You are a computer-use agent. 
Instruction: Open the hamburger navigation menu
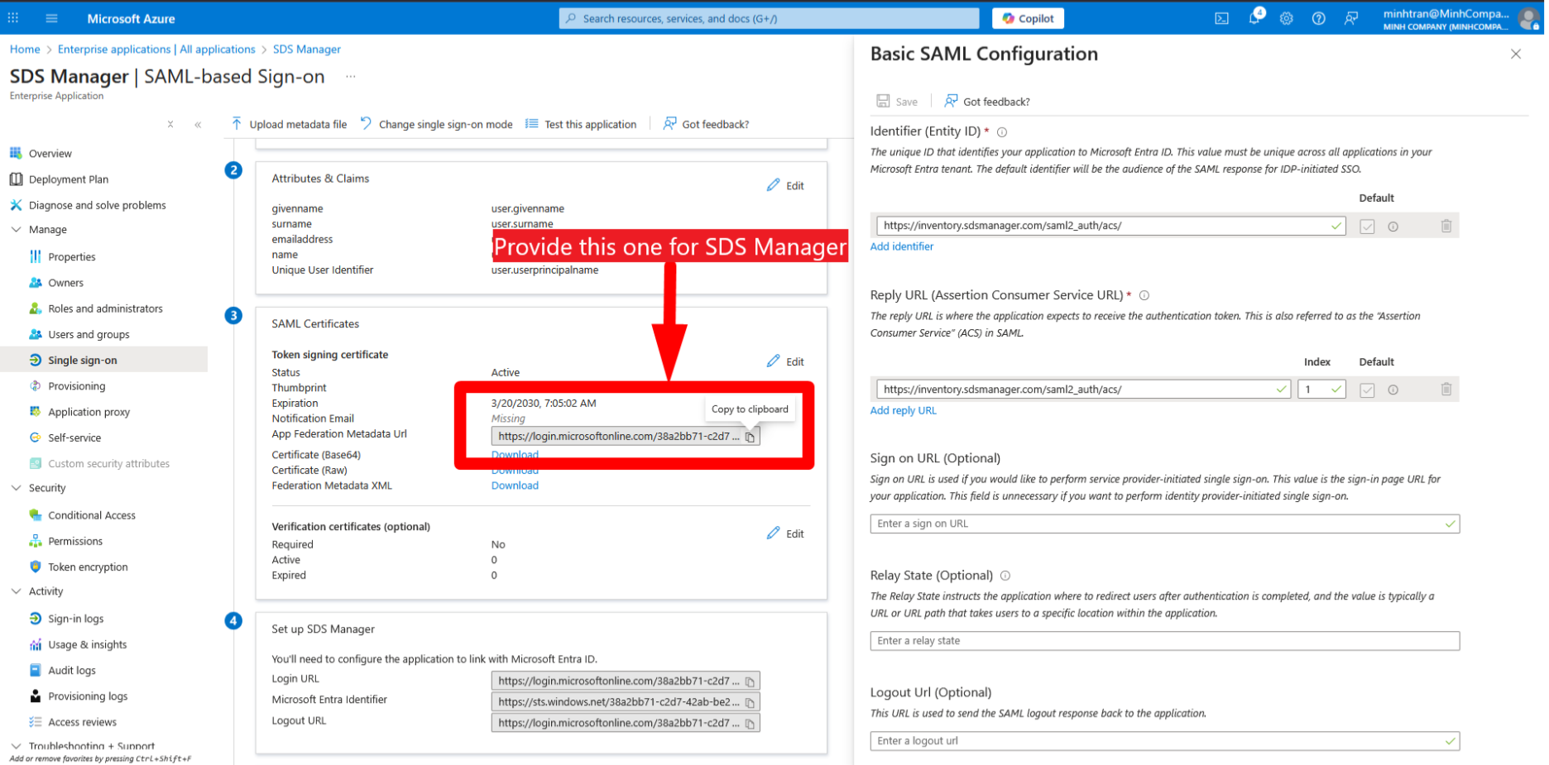pyautogui.click(x=51, y=18)
